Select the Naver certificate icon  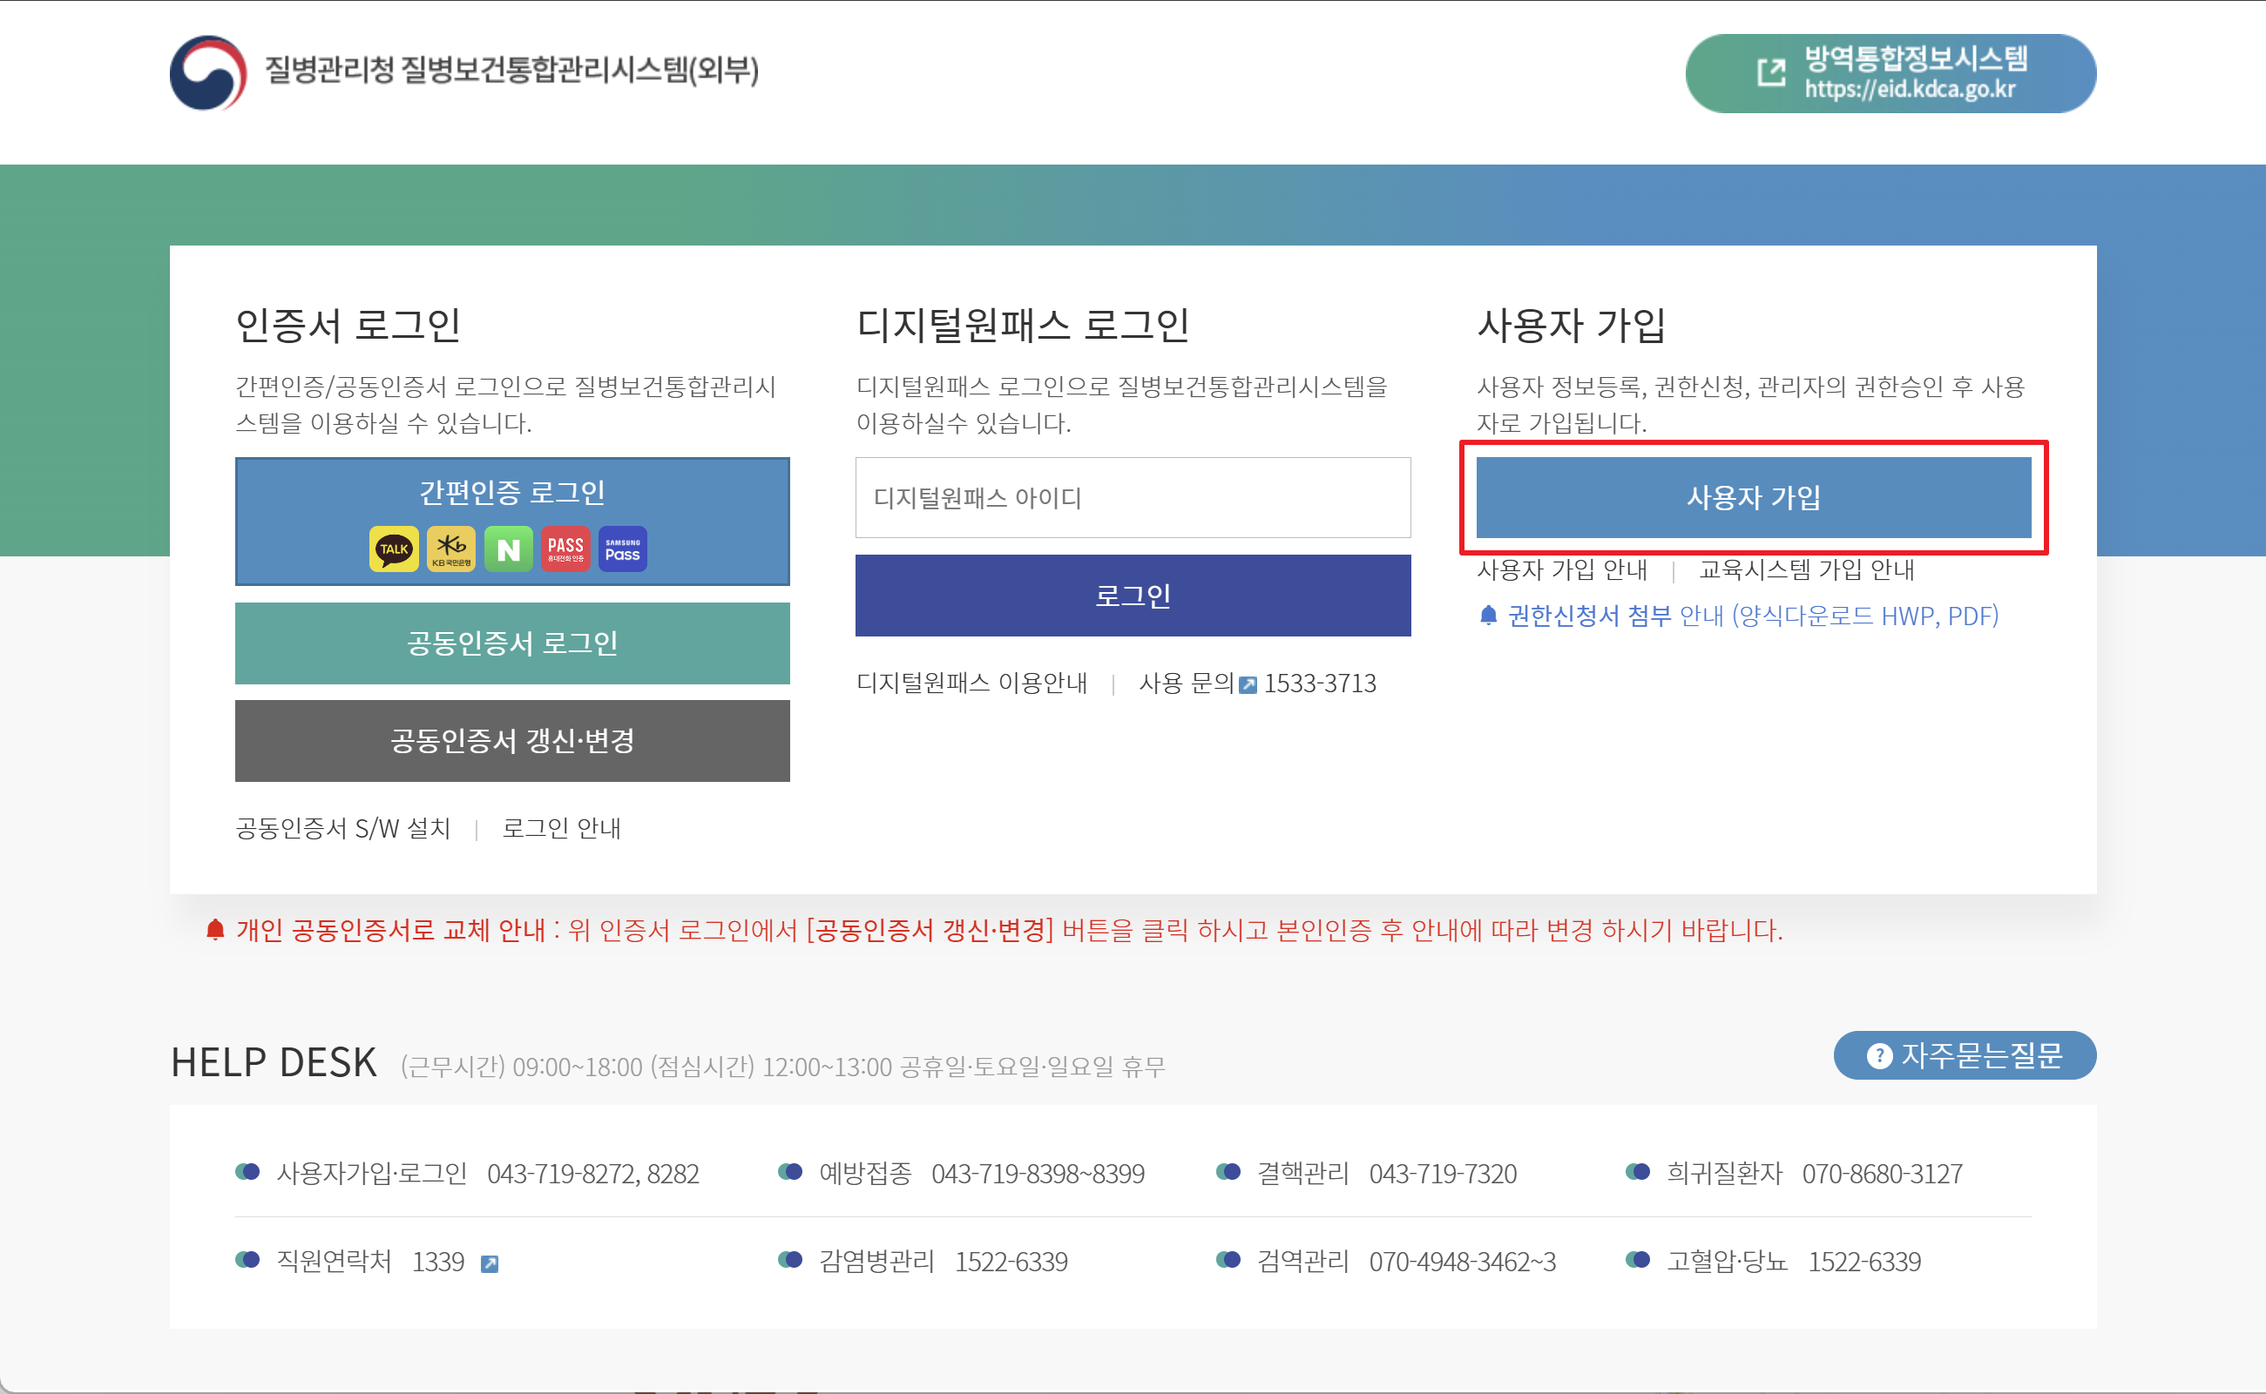click(x=508, y=549)
